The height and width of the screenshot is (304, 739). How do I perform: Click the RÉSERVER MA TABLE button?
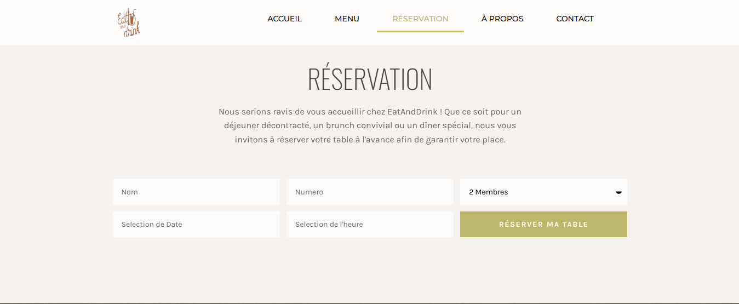click(x=543, y=225)
